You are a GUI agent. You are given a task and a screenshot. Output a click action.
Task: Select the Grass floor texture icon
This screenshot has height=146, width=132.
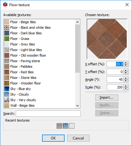tap(7, 39)
